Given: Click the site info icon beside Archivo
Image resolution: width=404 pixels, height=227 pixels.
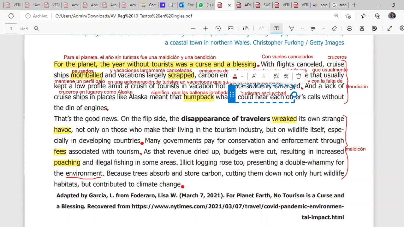Looking at the screenshot, I should pos(28,16).
